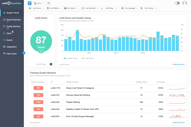This screenshot has height=127, width=191.
Task: Click the info icon in unitQ Score card
Action: click(51, 64)
